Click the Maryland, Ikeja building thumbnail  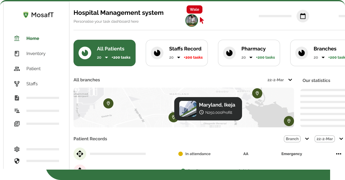tap(188, 109)
